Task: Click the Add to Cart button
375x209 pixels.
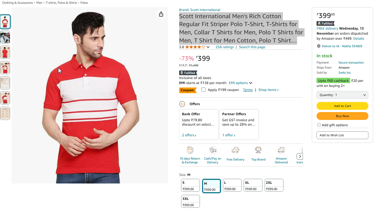Action: pyautogui.click(x=342, y=106)
